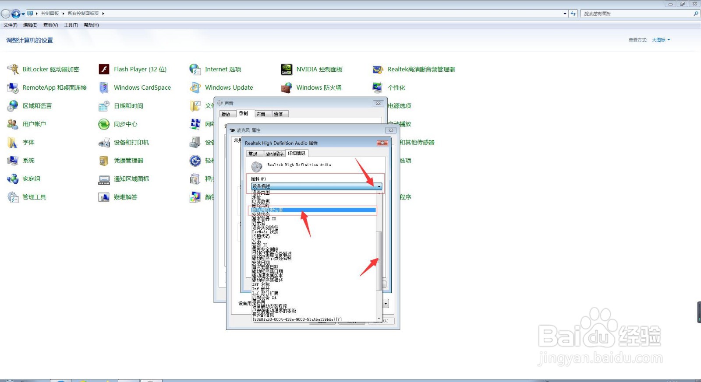The width and height of the screenshot is (701, 382).
Task: Click scroll-down arrow of property list
Action: coord(379,319)
